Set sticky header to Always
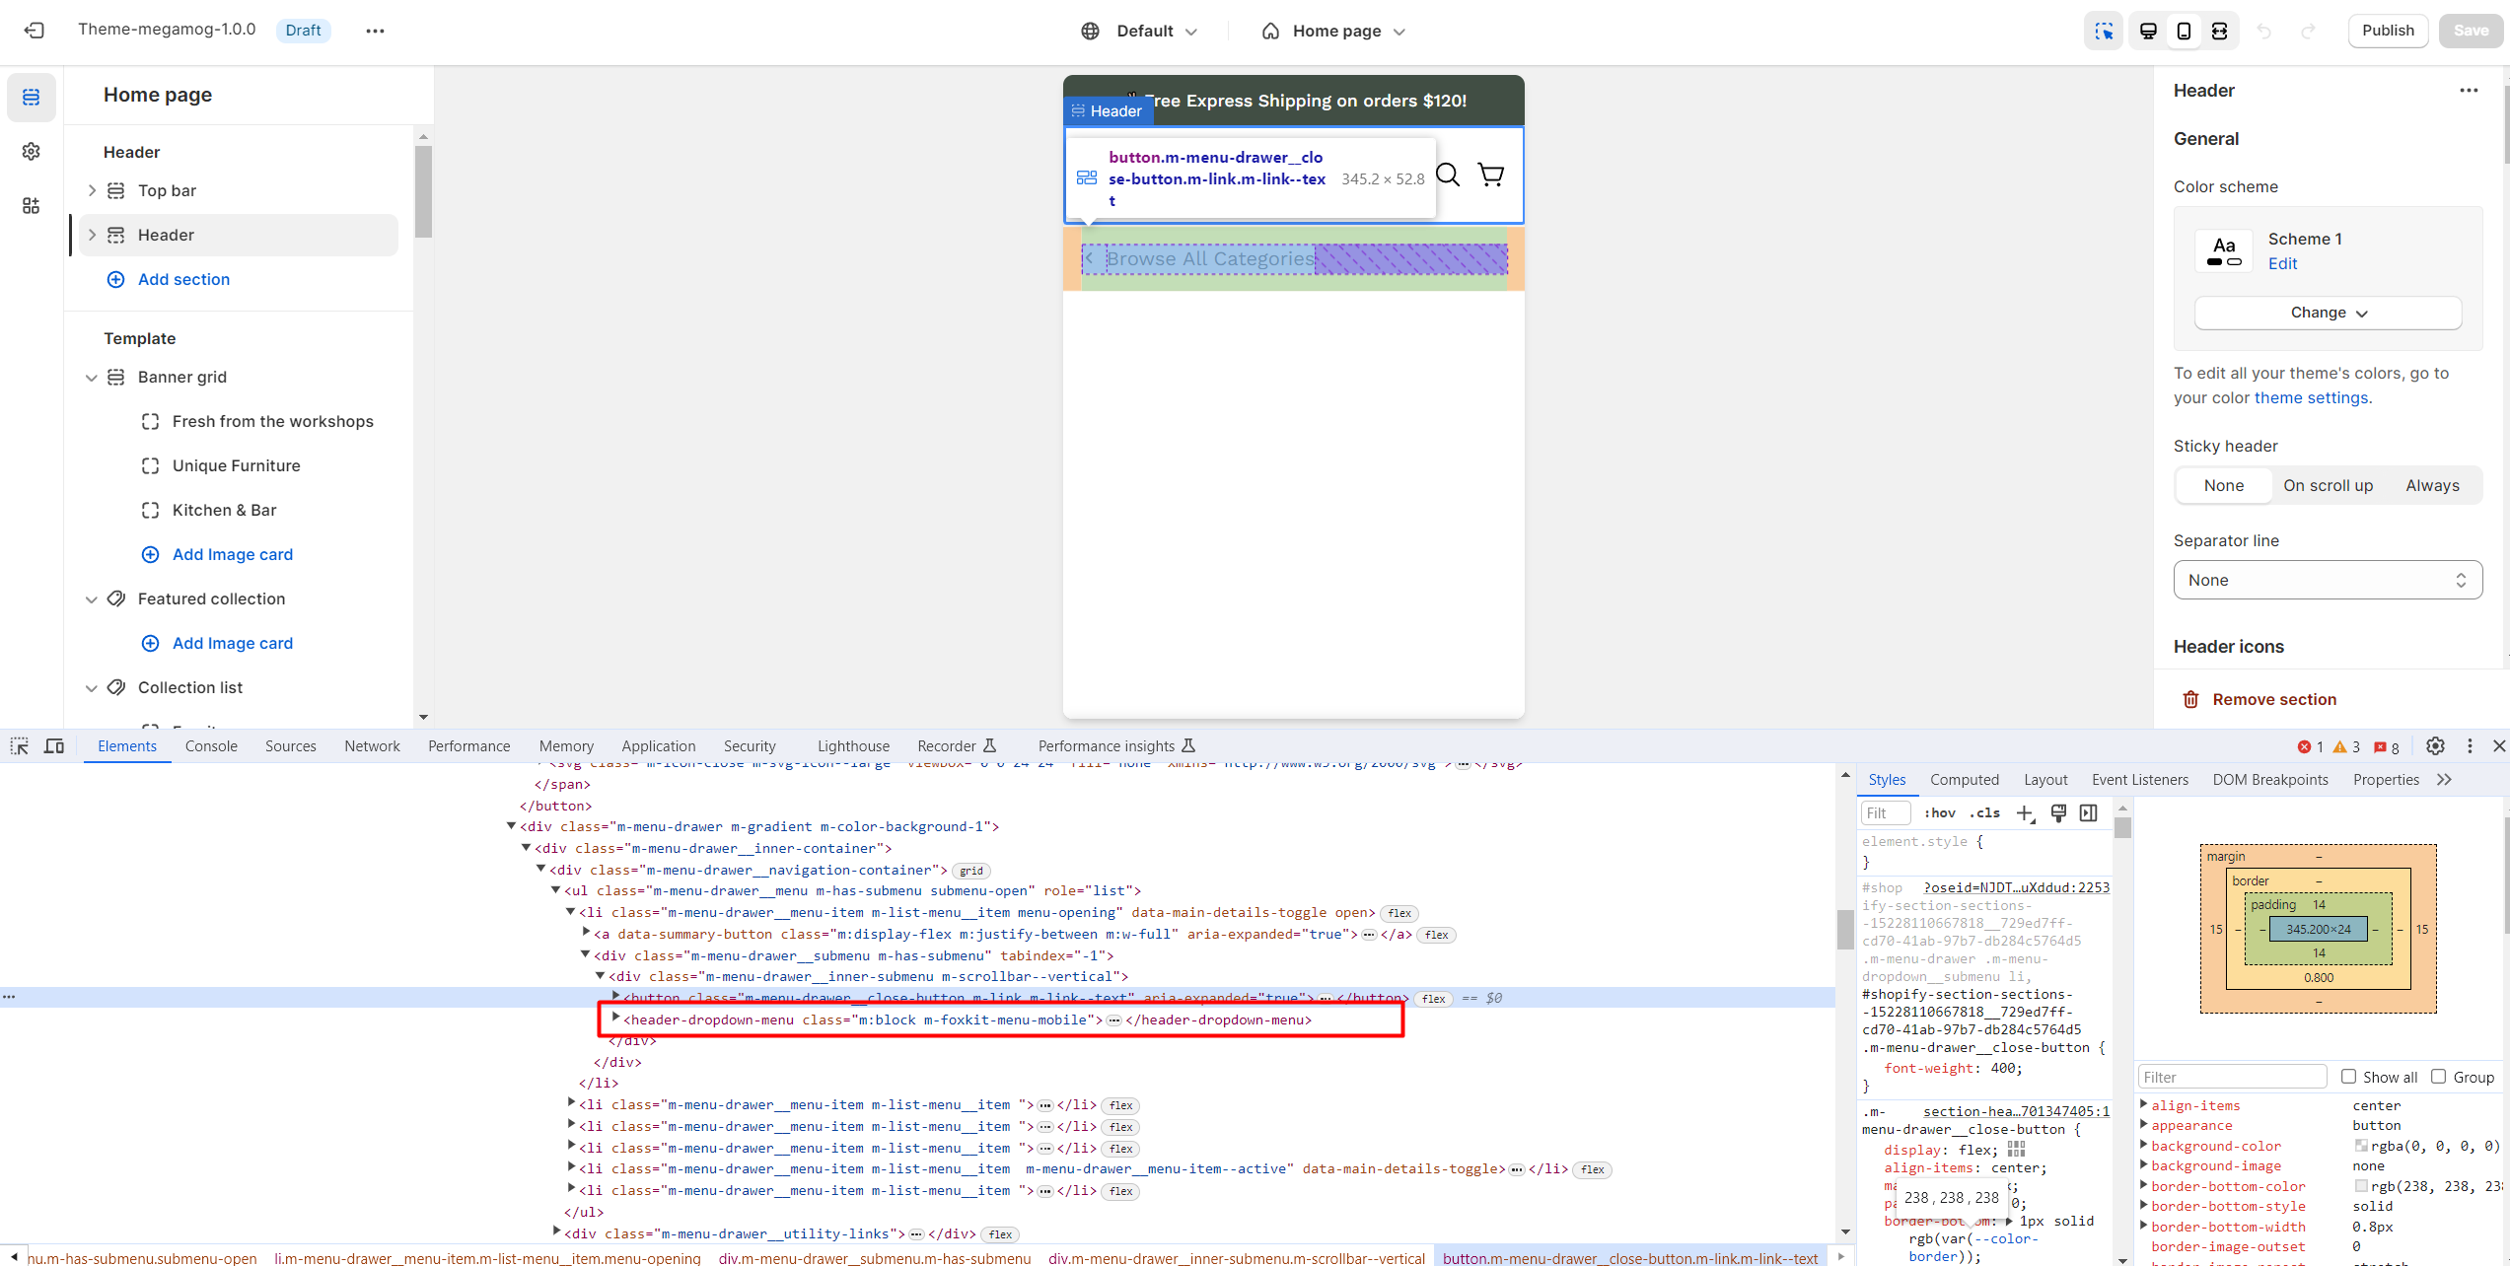The height and width of the screenshot is (1266, 2510). coord(2432,485)
